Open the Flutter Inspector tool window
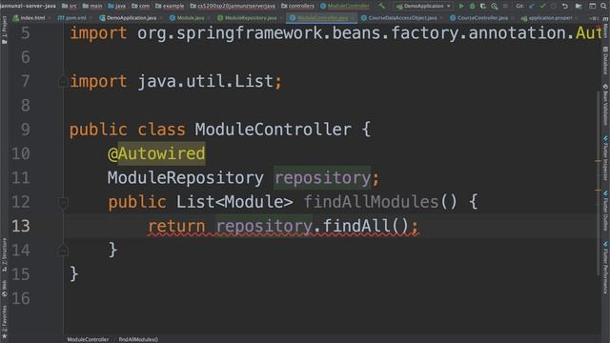The image size is (610, 343). tap(606, 158)
